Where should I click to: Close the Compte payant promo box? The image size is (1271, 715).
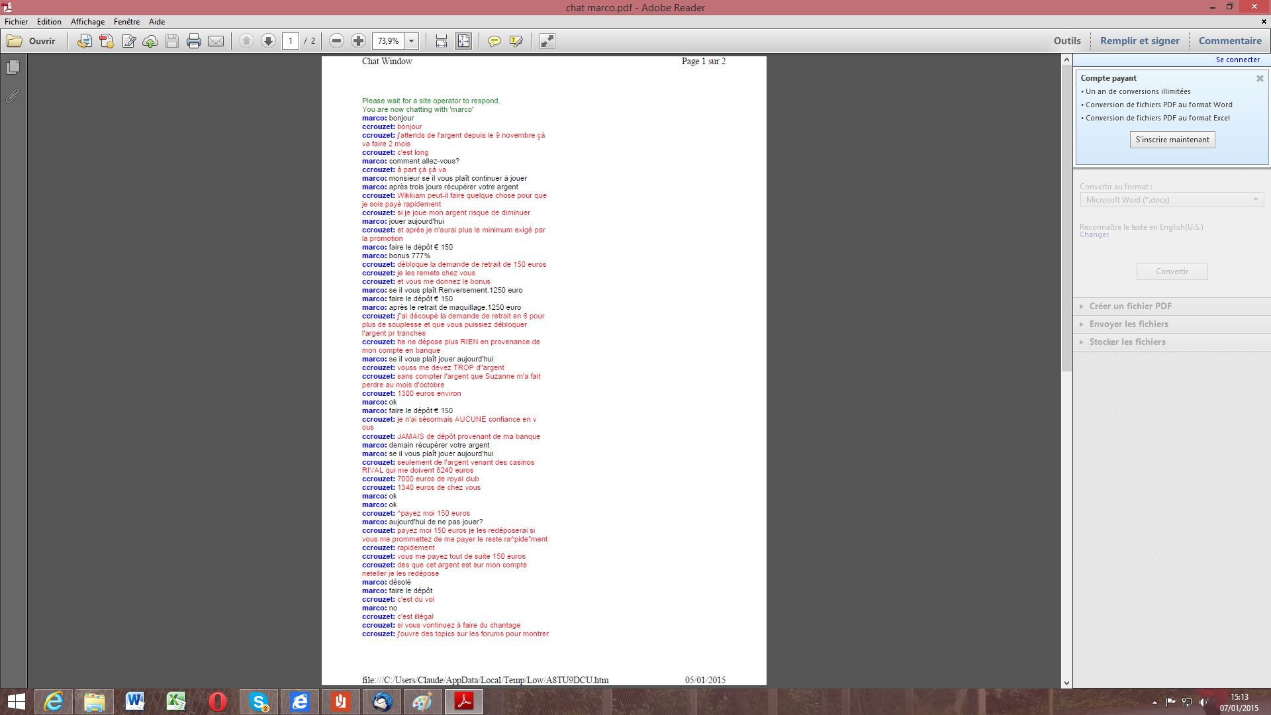1260,78
